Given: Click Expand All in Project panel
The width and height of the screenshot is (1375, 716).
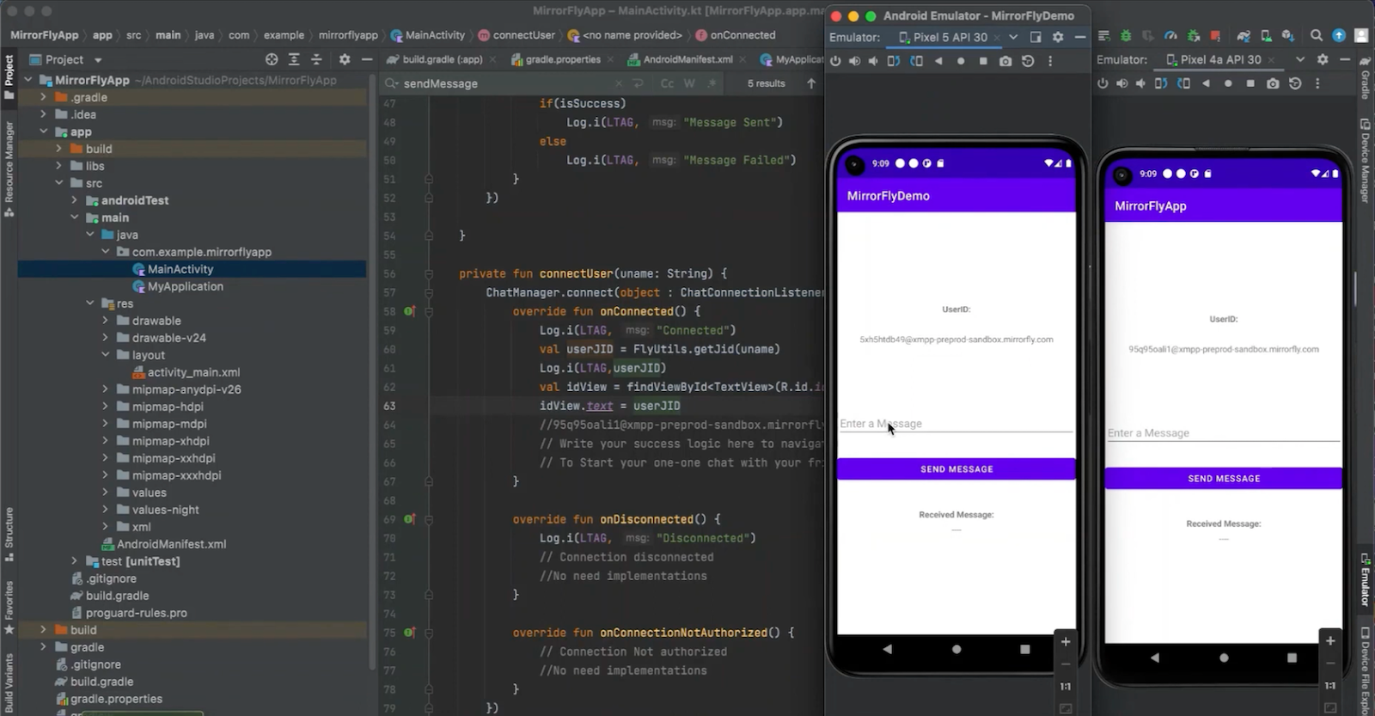Looking at the screenshot, I should coord(294,59).
